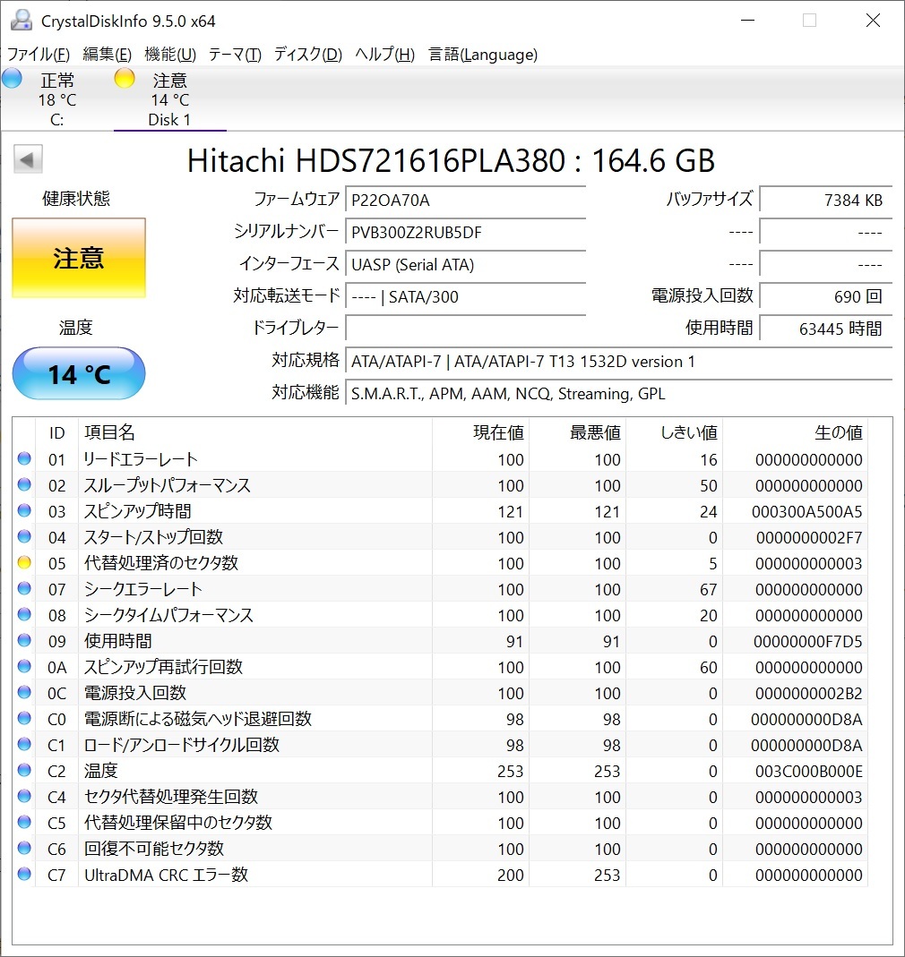The image size is (905, 957).
Task: Select the 回復不可能セクタ数 row name
Action: [x=154, y=849]
